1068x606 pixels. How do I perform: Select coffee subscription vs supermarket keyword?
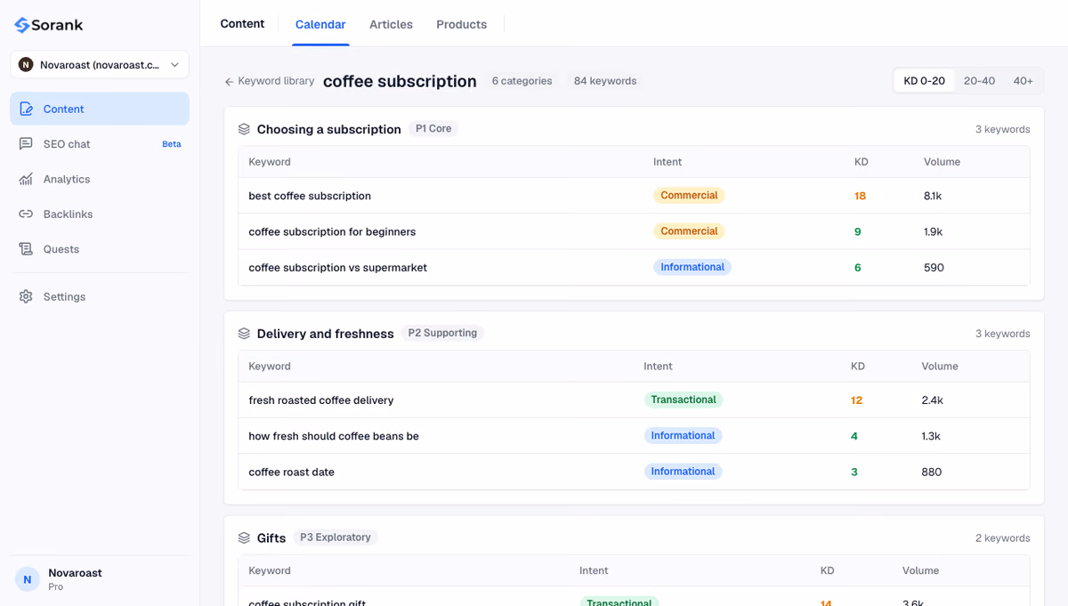pos(337,268)
